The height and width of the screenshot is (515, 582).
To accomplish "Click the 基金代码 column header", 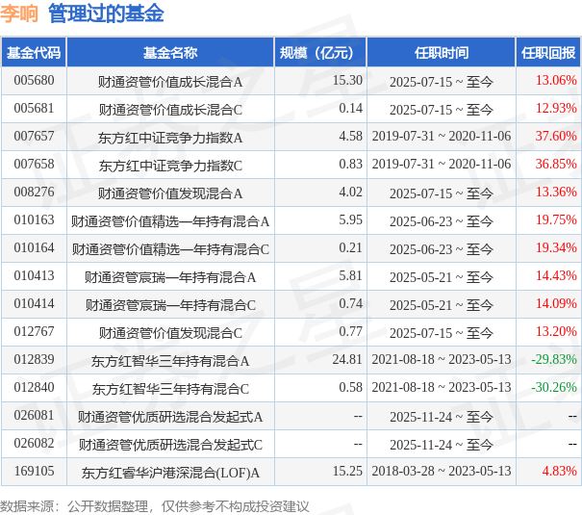I will coord(34,53).
